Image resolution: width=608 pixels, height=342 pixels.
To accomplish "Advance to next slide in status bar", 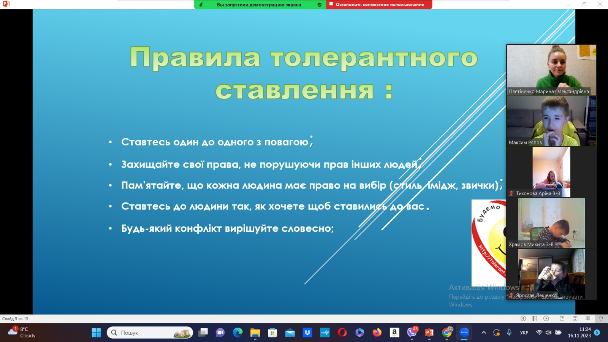I will pyautogui.click(x=546, y=318).
